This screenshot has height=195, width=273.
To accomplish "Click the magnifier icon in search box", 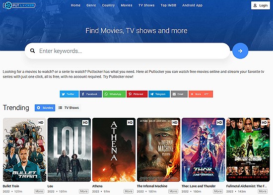I will 32,50.
